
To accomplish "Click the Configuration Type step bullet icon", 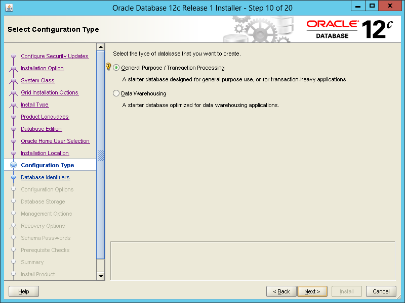I will click(14, 165).
